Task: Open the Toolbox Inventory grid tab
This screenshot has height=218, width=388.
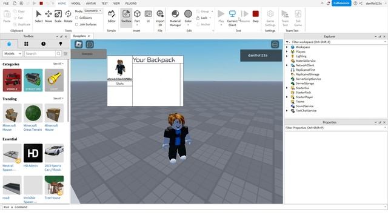Action: 26,44
